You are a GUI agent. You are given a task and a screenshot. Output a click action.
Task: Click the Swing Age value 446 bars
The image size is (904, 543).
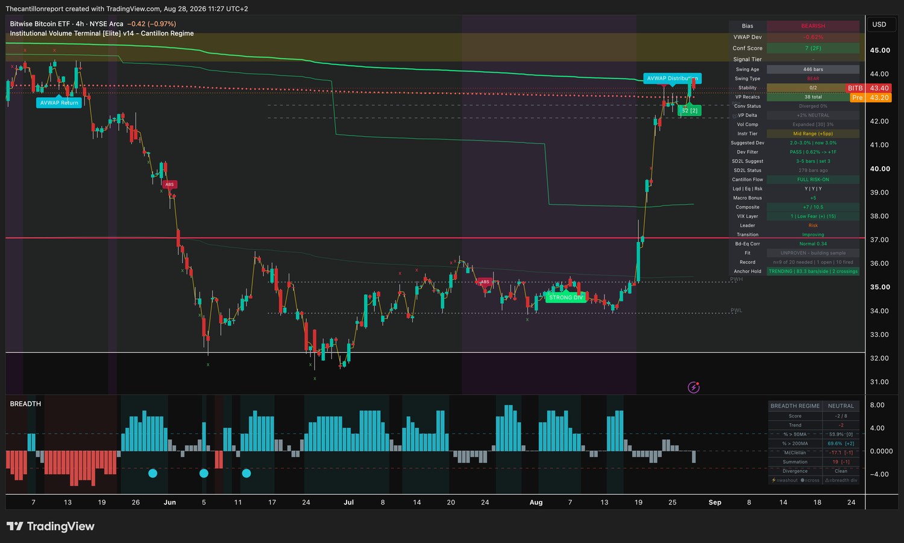[813, 69]
